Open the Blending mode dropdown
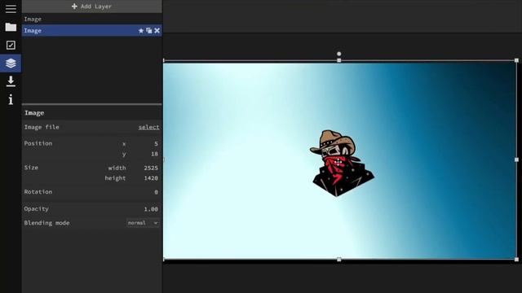Image resolution: width=522 pixels, height=293 pixels. point(143,223)
